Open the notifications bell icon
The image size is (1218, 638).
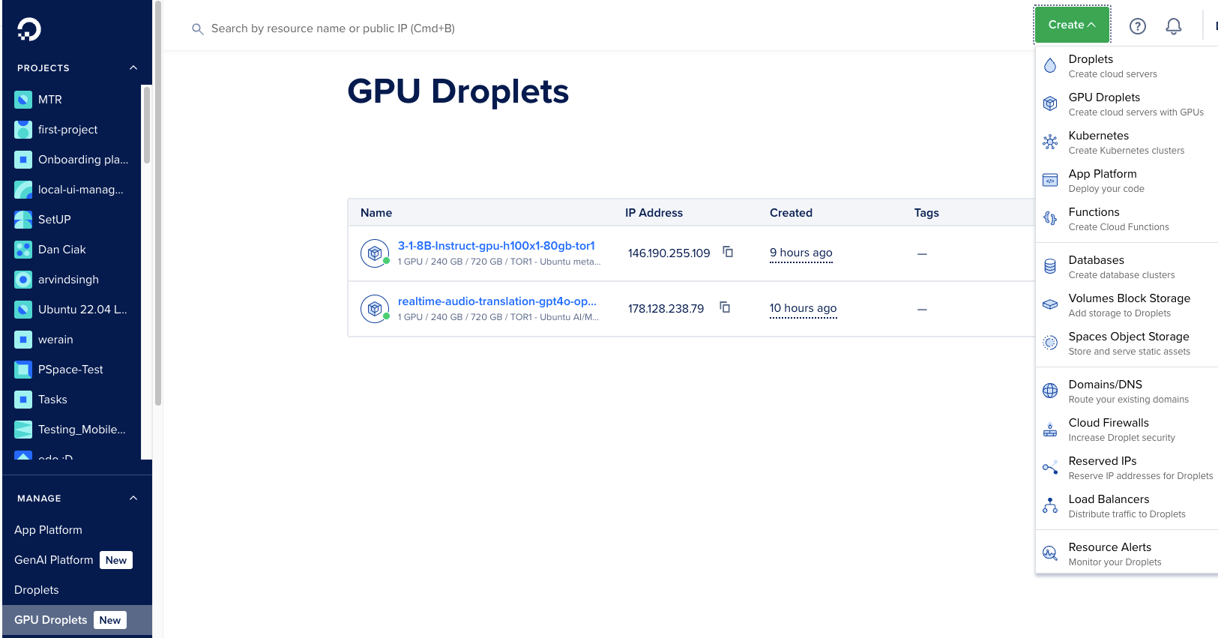(1173, 26)
